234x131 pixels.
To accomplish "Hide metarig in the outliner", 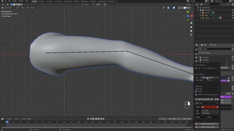I will [233, 18].
